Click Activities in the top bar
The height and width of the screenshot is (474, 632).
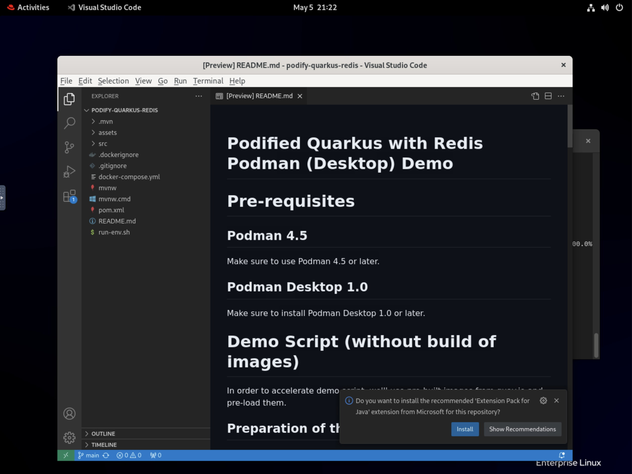(x=28, y=8)
